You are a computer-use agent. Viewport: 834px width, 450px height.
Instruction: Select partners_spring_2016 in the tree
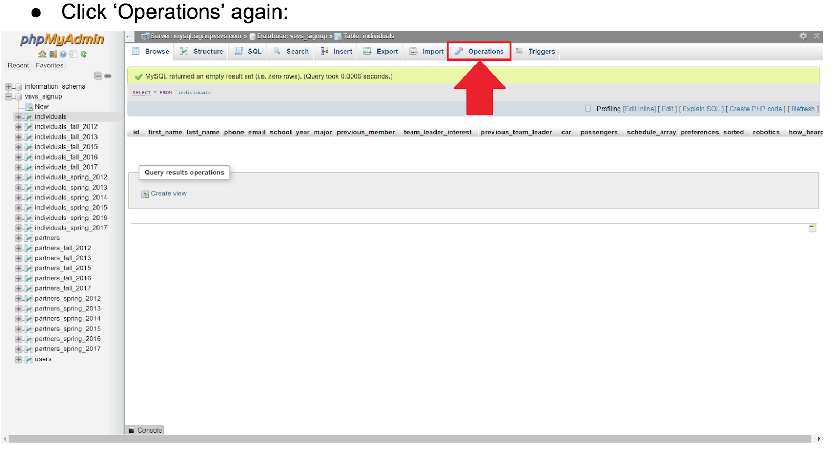click(67, 339)
